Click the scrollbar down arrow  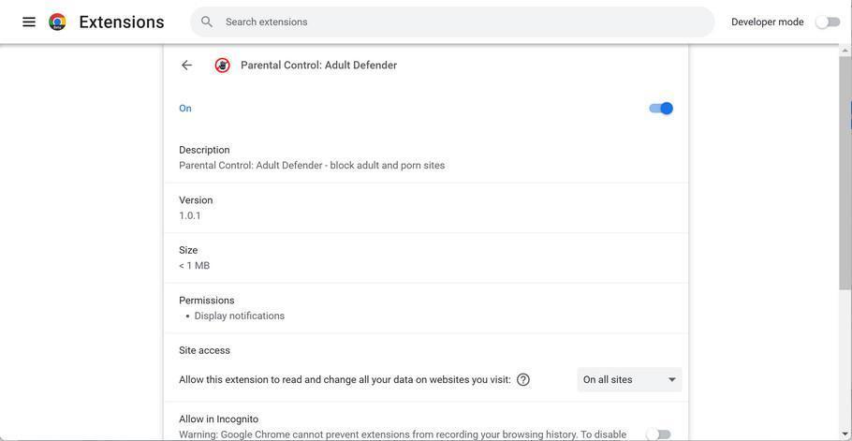pyautogui.click(x=845, y=434)
